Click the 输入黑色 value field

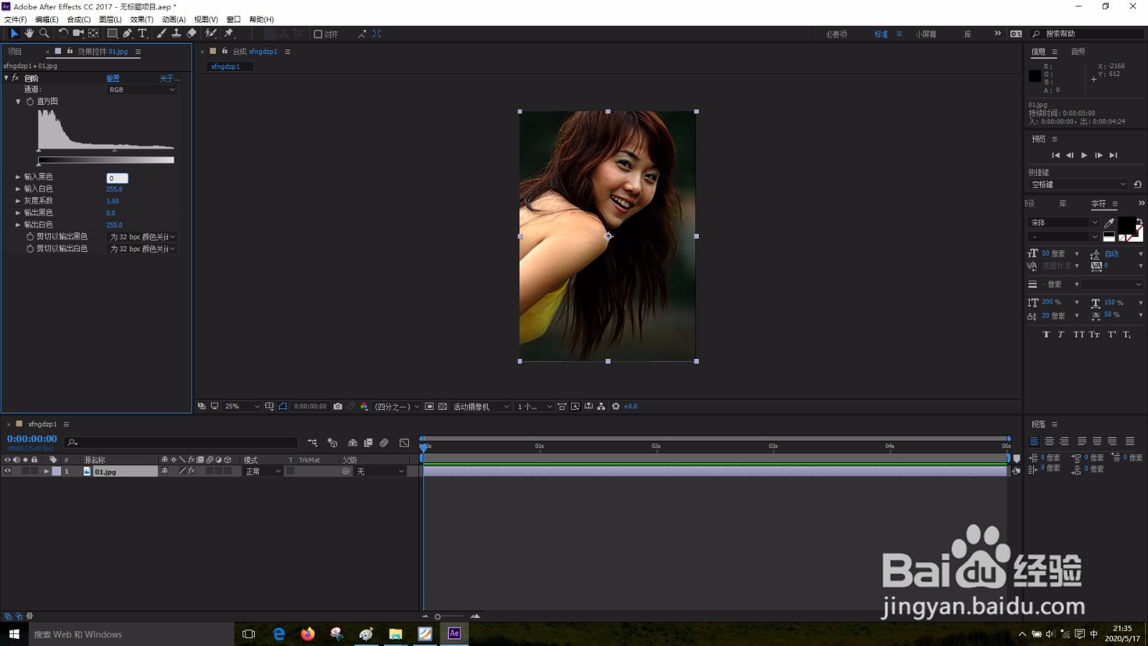[117, 178]
